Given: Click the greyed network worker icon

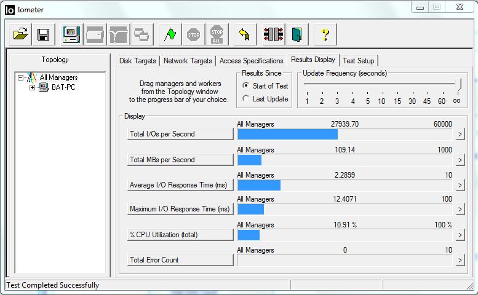Looking at the screenshot, I should tap(118, 34).
